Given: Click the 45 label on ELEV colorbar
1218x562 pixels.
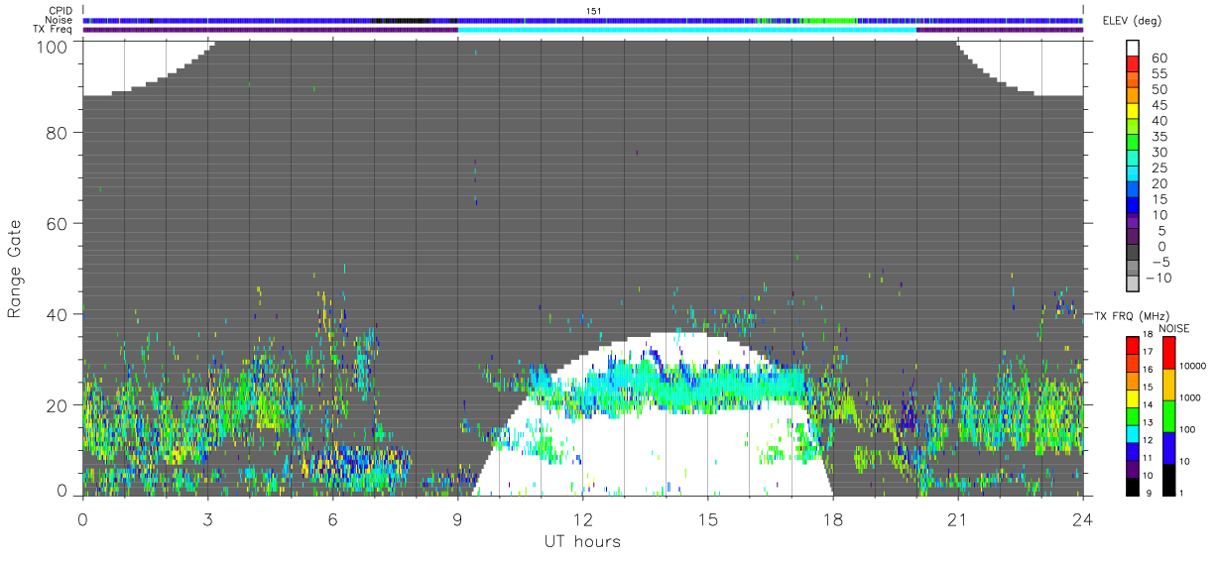Looking at the screenshot, I should pos(1160,105).
